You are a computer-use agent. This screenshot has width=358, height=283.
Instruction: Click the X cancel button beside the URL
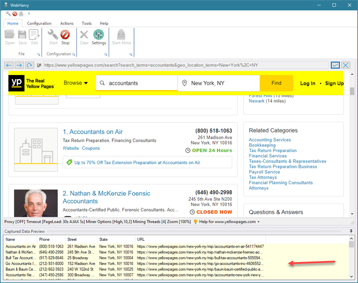tap(345, 65)
